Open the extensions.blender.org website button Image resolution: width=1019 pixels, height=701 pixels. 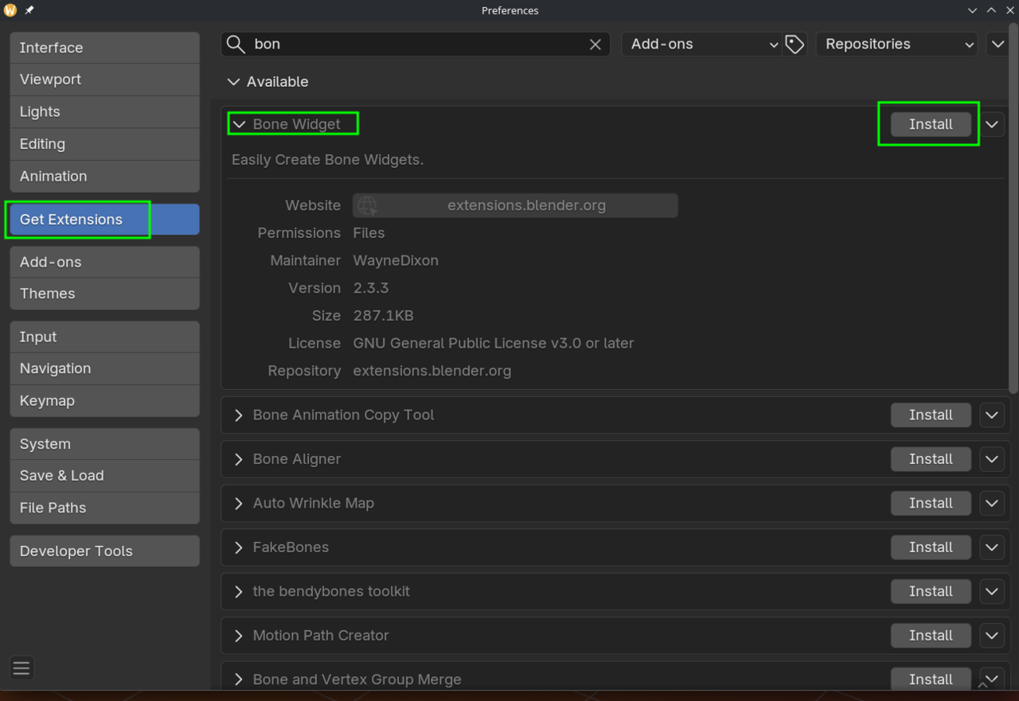tap(515, 205)
